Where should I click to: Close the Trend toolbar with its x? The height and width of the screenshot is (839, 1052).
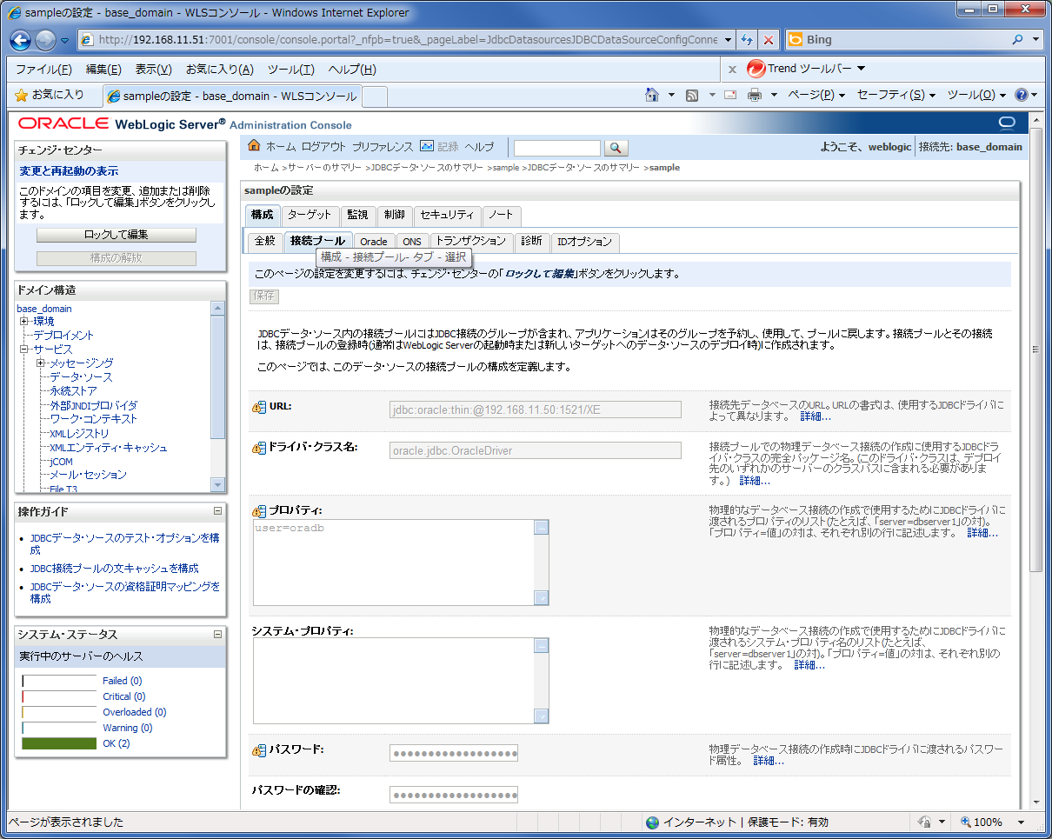732,69
